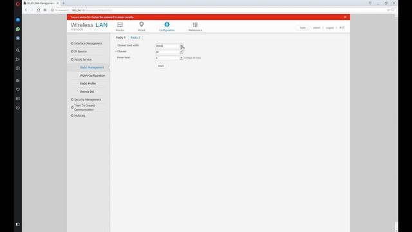Screen dimensions: 412x232
Task: Click the Power level value field
Action: pos(167,58)
